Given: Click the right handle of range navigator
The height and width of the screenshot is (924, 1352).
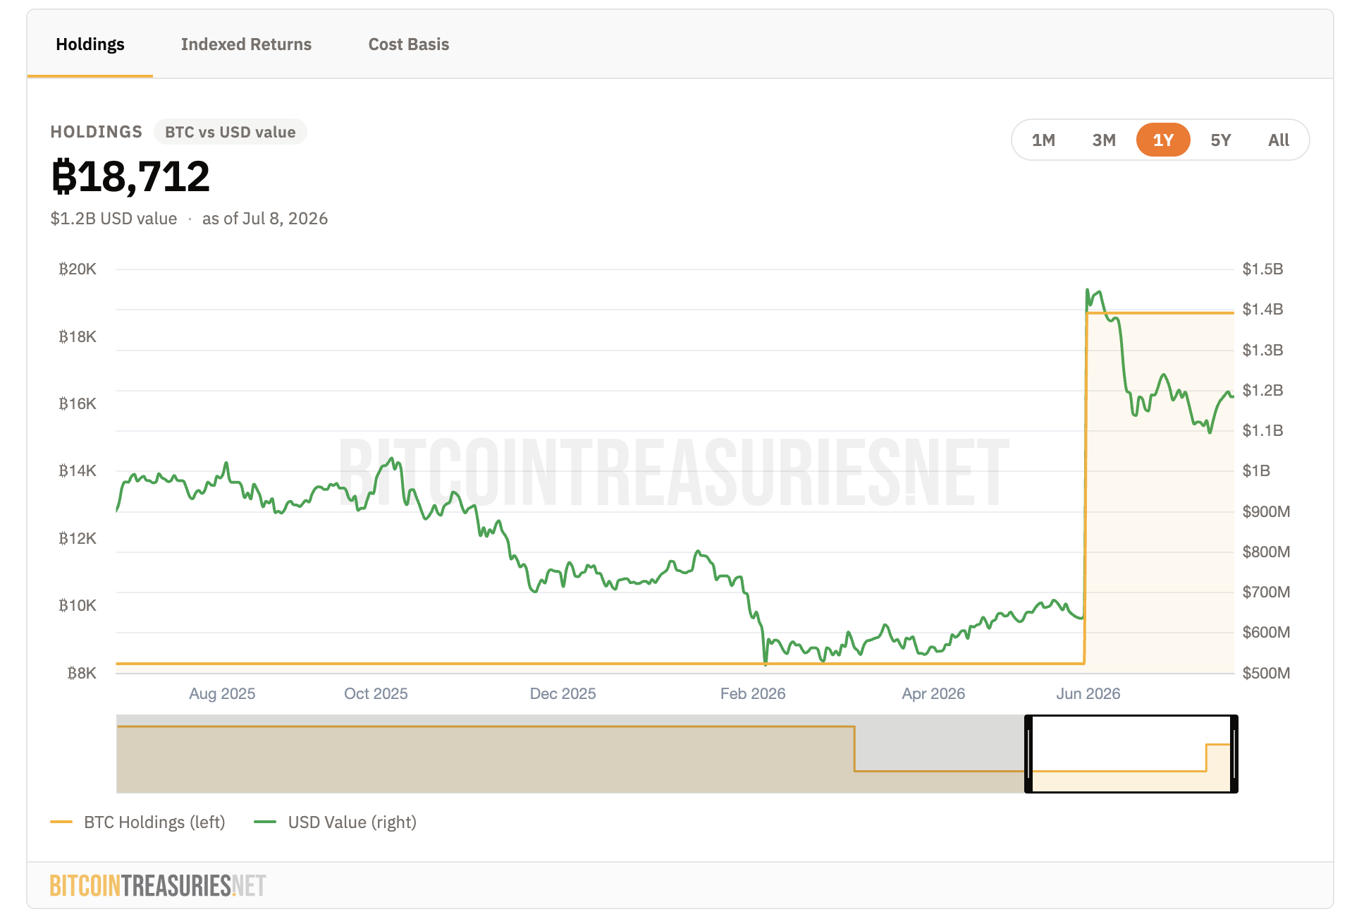Looking at the screenshot, I should click(x=1234, y=754).
